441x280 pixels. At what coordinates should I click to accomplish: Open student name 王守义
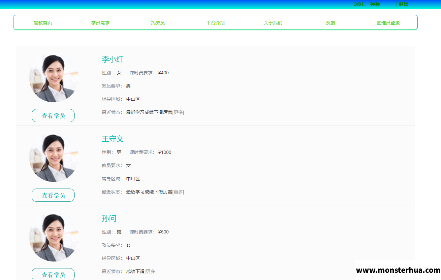[112, 139]
